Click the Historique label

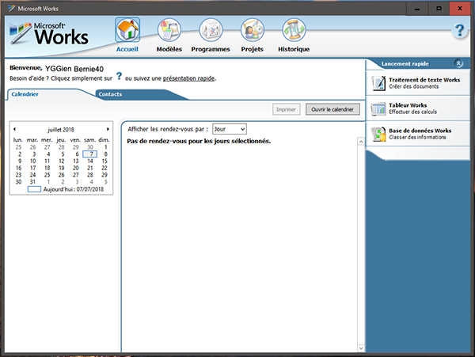pyautogui.click(x=294, y=49)
